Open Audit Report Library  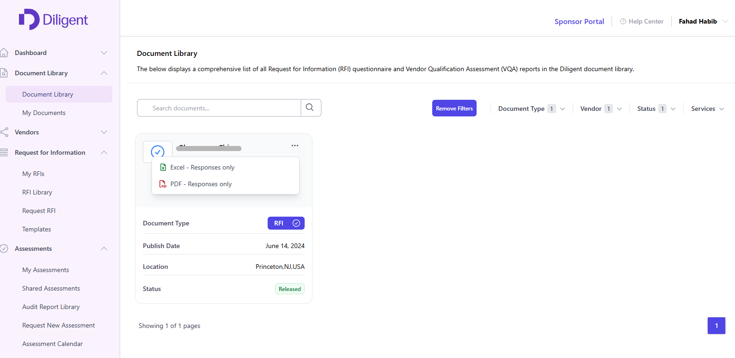click(x=51, y=307)
